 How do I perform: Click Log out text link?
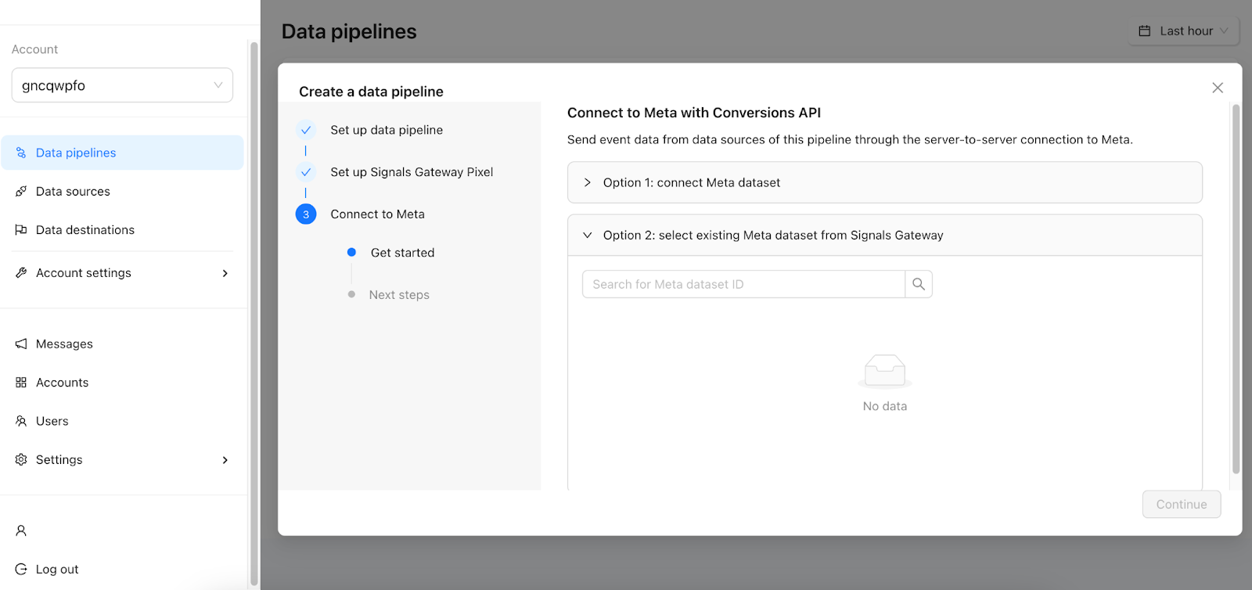(x=57, y=569)
